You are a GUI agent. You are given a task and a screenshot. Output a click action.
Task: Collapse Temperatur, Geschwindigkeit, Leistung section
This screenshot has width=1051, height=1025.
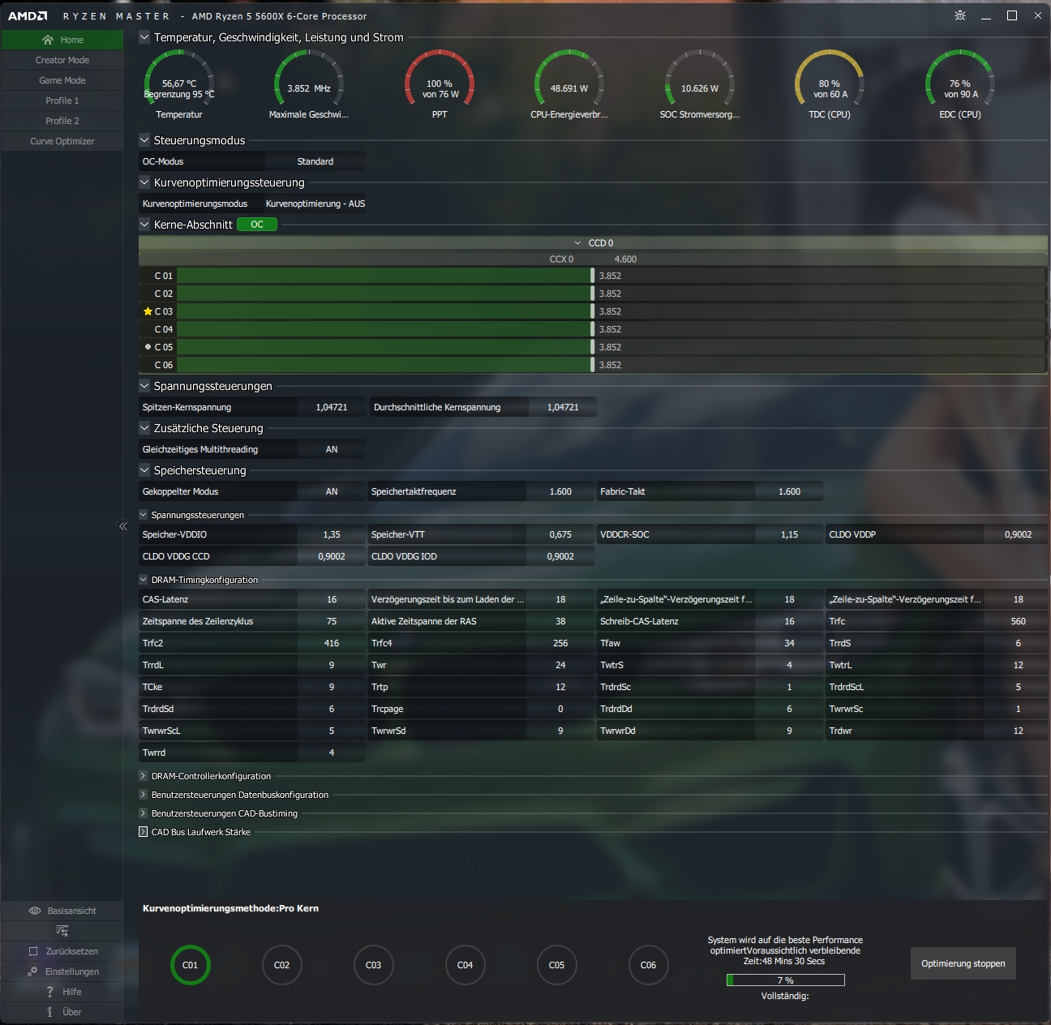click(x=144, y=37)
